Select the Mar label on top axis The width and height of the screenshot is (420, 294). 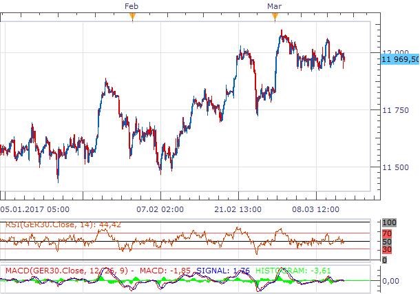click(x=273, y=6)
